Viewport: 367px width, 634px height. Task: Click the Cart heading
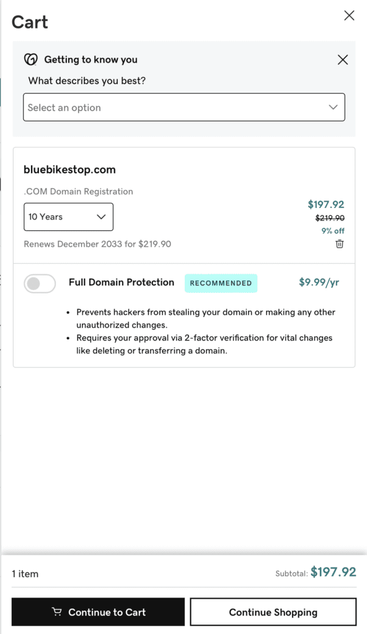point(30,22)
